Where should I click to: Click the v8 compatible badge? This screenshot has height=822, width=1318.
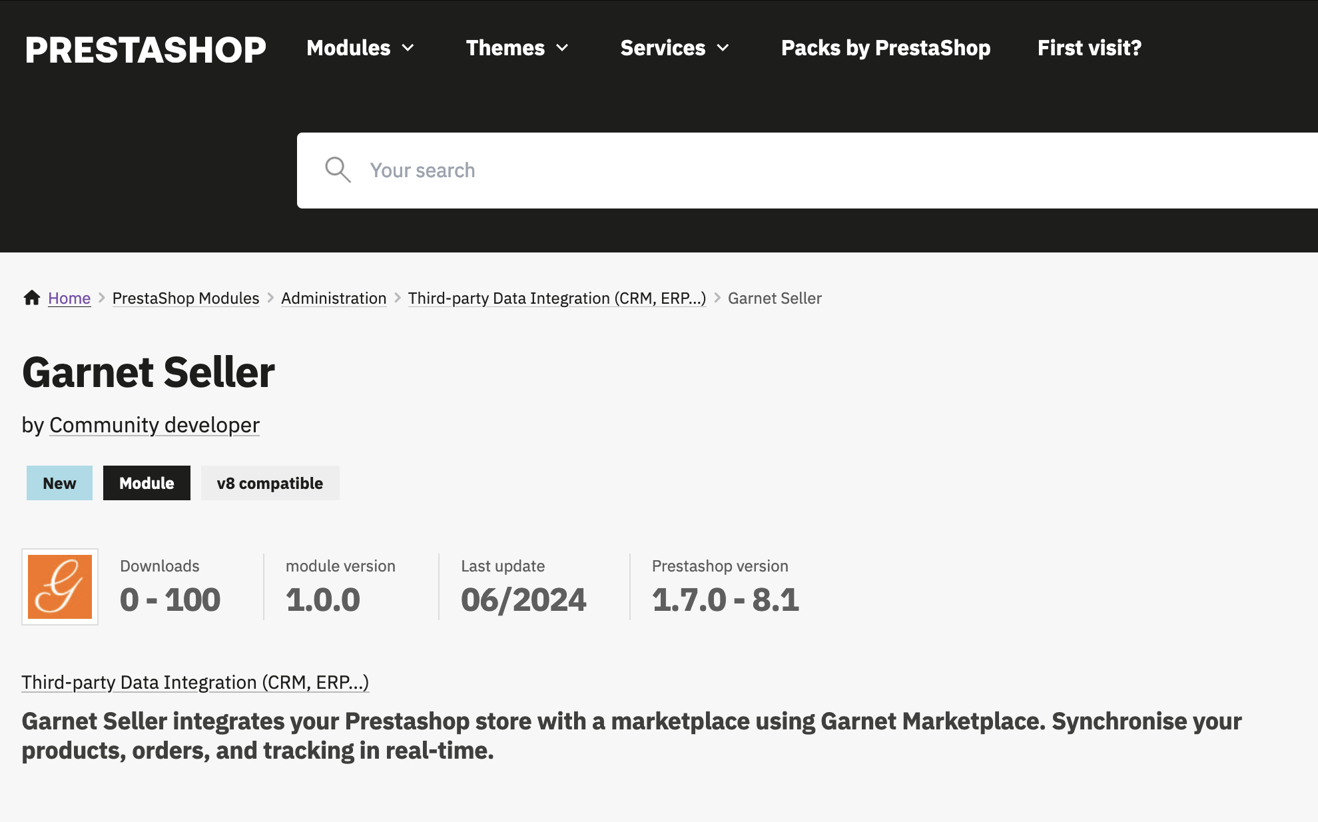[270, 483]
